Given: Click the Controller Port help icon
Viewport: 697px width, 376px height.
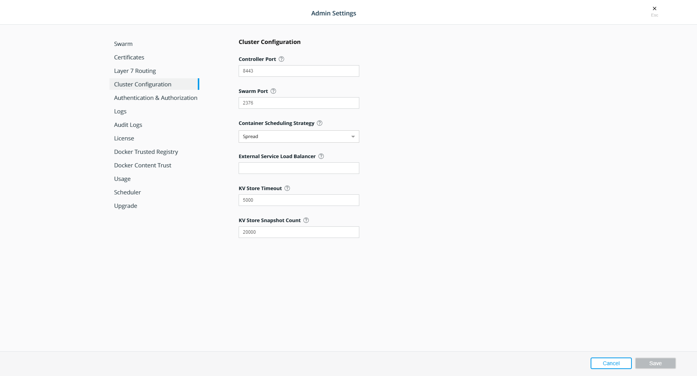Looking at the screenshot, I should click(x=281, y=59).
